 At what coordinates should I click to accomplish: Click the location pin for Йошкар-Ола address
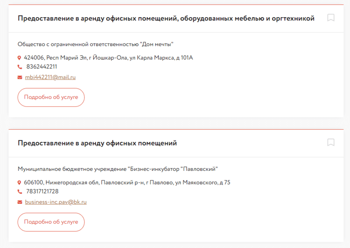click(19, 58)
